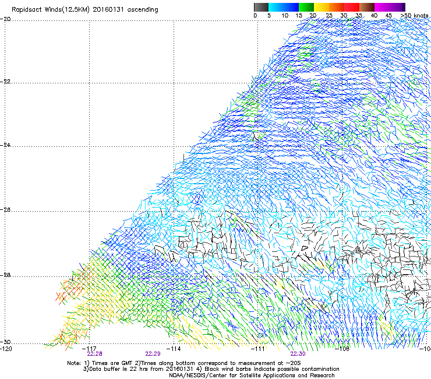This screenshot has height=379, width=431.
Task: Click the NOAA/NESDIS credit line
Action: point(252,376)
